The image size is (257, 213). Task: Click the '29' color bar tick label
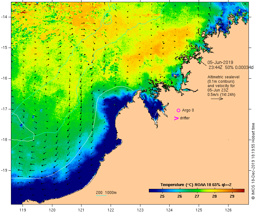tap(232, 196)
